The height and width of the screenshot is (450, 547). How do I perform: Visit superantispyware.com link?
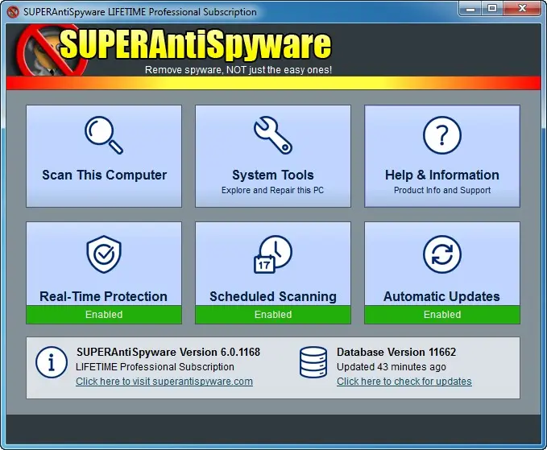164,382
